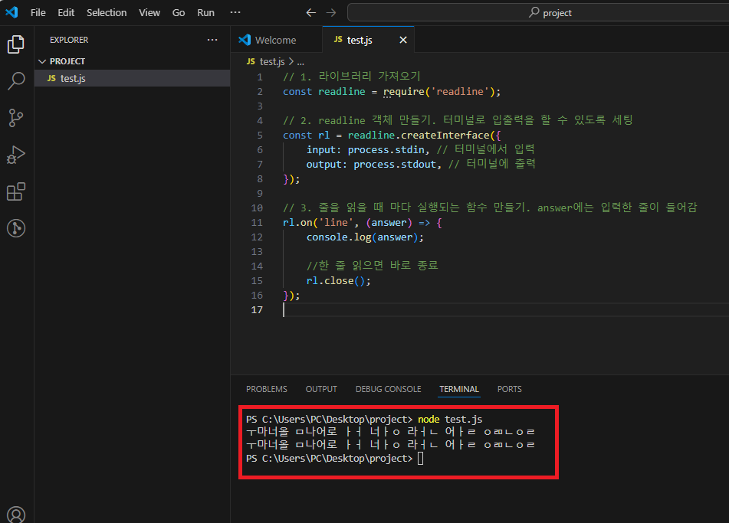Open the Explorer view in activity bar

pyautogui.click(x=16, y=44)
